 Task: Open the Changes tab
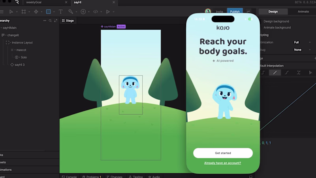click(115, 176)
